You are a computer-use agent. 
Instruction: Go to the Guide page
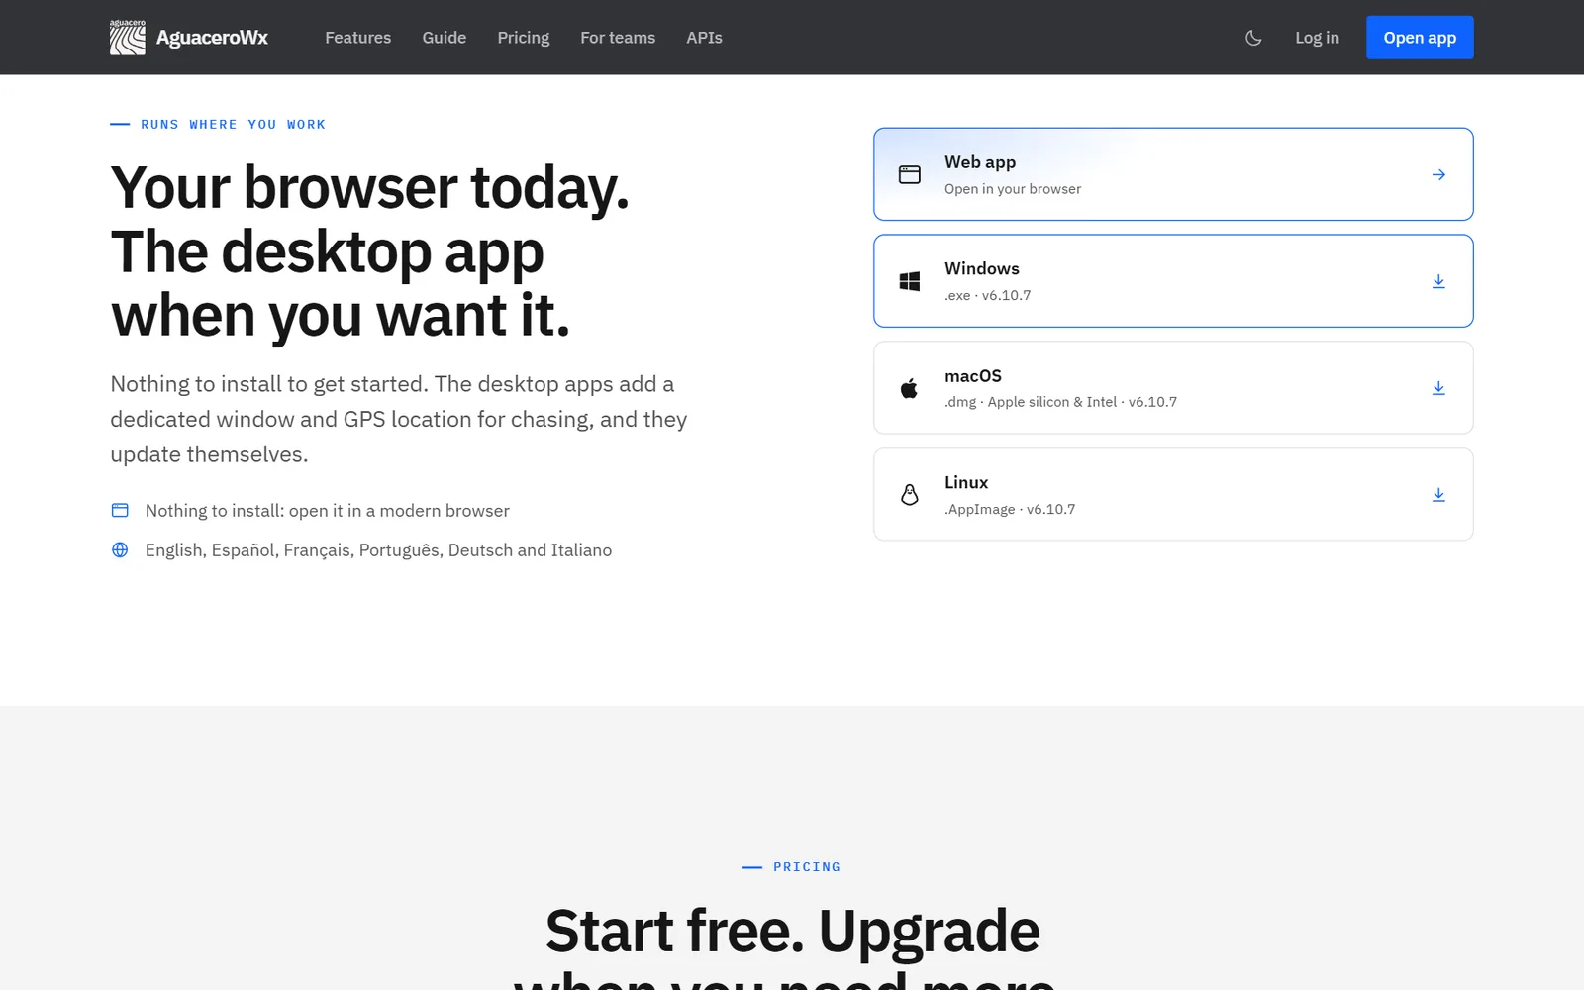point(444,38)
